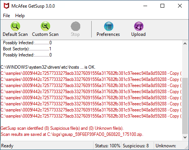Viewport: 189px width, 150px height.
Task: Select the hosts file is OK line
Action: coord(48,67)
